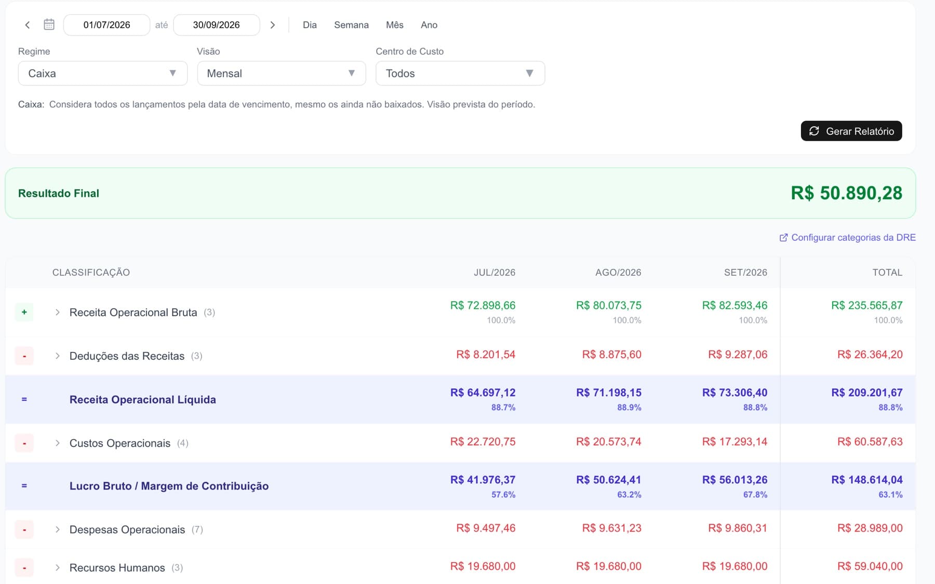Click the AGO/2026 column header

point(618,273)
